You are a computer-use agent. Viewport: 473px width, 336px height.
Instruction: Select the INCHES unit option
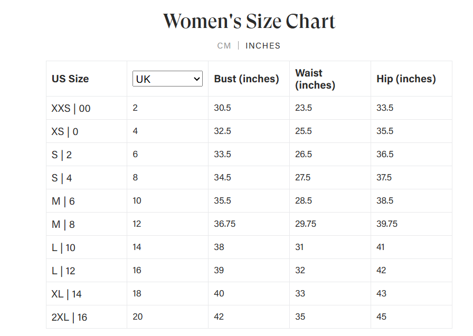point(263,46)
